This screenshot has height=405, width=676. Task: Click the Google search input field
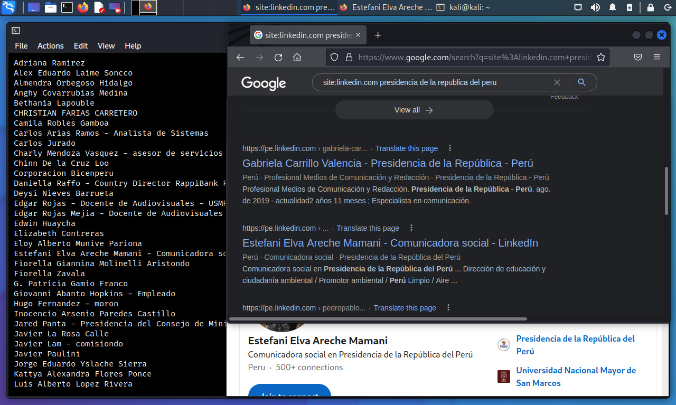click(433, 82)
